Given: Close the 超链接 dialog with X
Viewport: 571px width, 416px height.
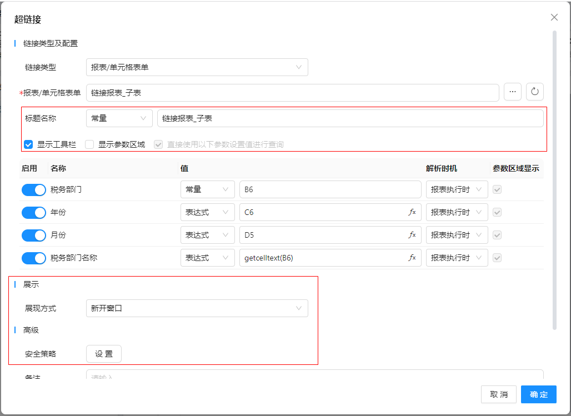Looking at the screenshot, I should pyautogui.click(x=554, y=17).
